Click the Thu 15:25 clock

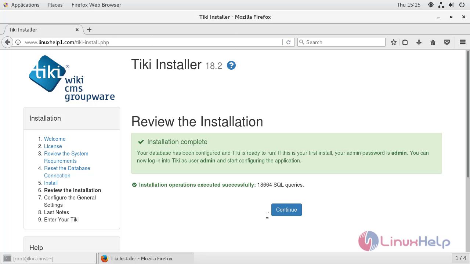click(408, 5)
